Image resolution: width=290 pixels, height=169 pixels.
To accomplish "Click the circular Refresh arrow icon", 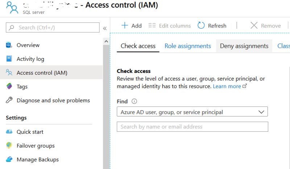I will (201, 25).
